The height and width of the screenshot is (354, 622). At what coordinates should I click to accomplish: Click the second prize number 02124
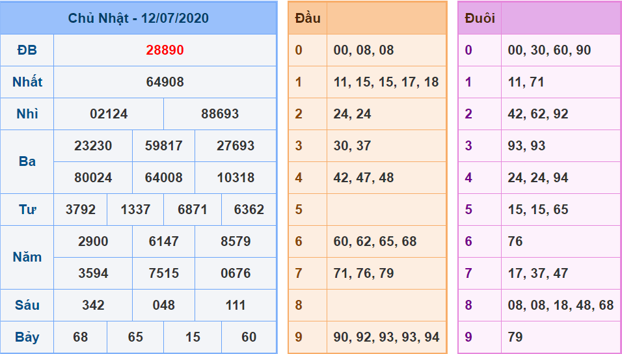click(x=109, y=114)
